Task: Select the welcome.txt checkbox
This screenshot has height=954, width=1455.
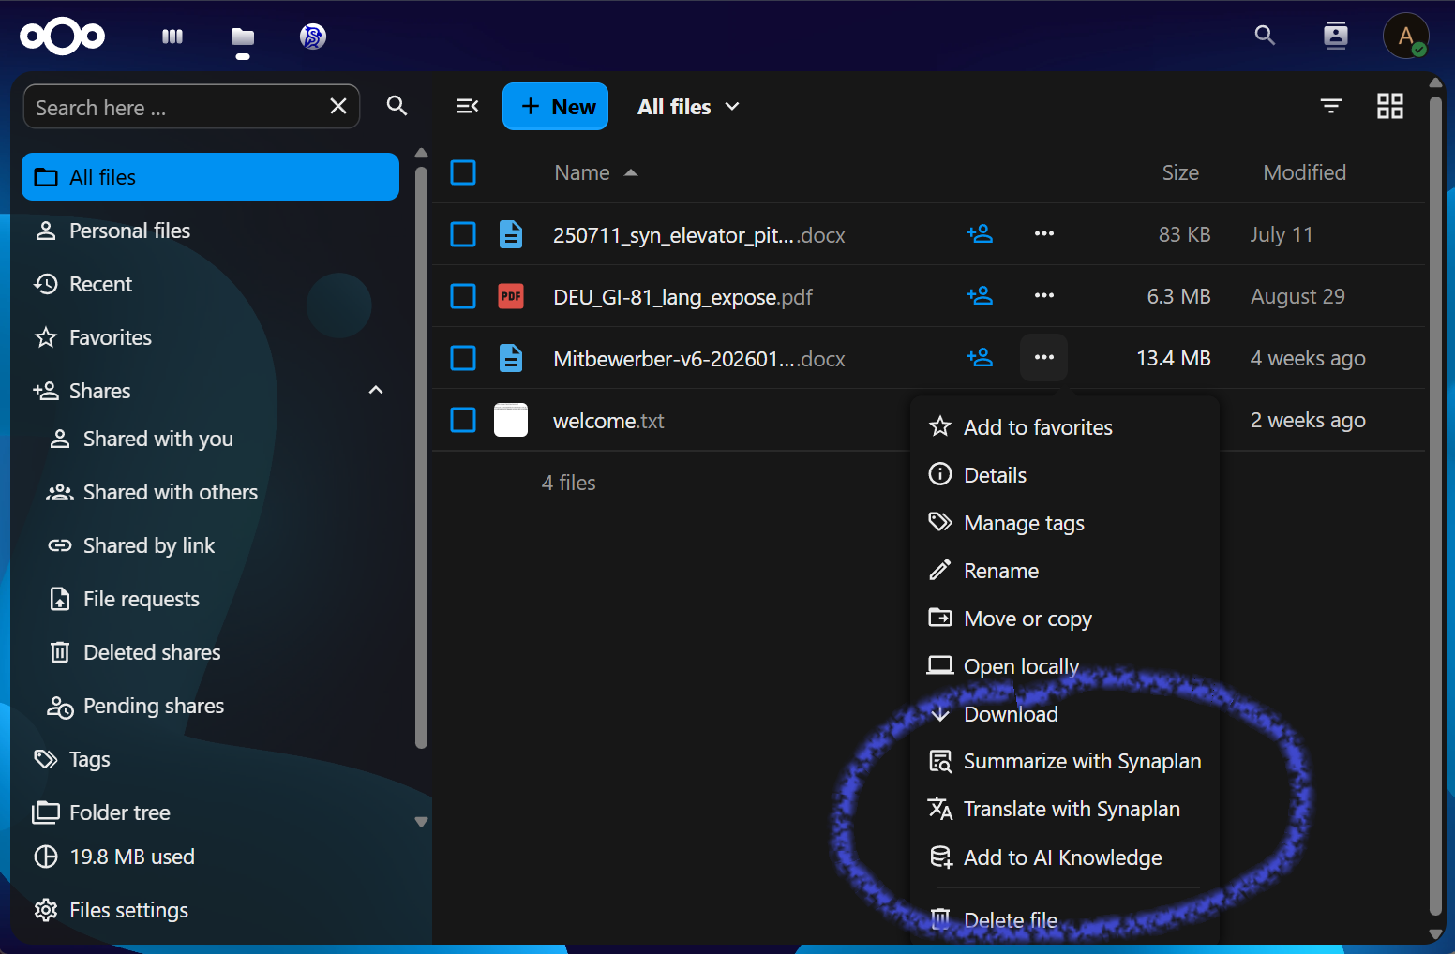Action: point(463,420)
